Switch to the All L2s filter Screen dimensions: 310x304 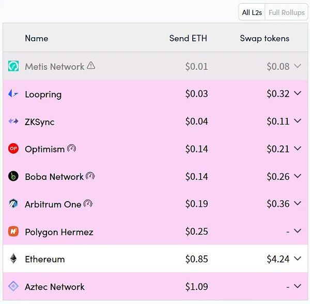(x=252, y=12)
